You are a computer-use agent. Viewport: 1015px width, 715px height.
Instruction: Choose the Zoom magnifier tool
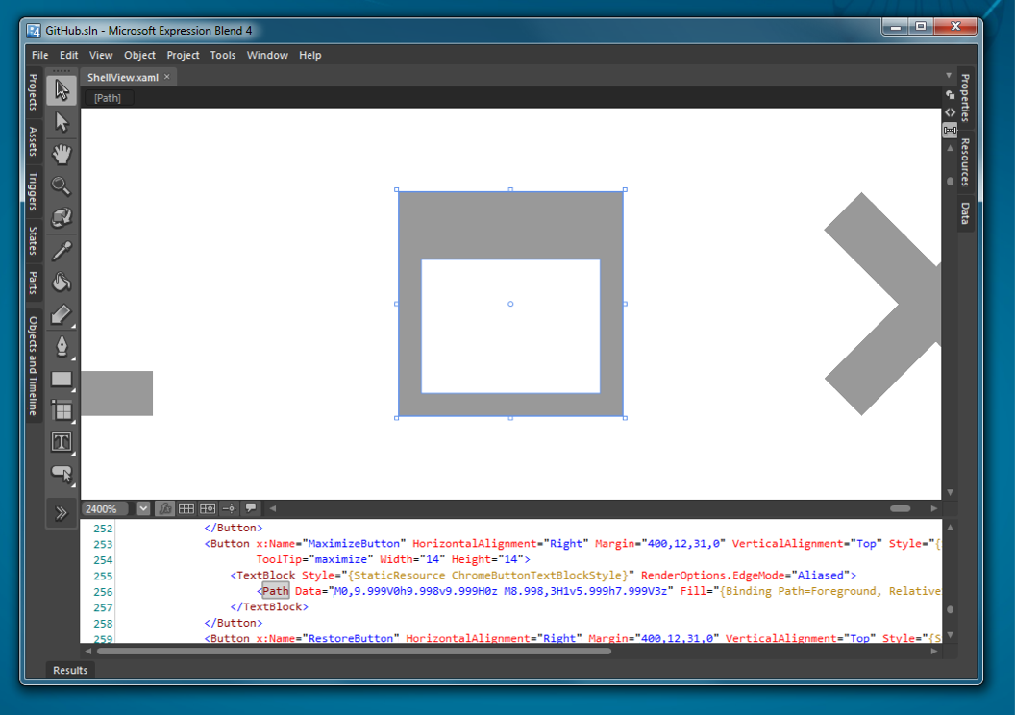coord(62,186)
